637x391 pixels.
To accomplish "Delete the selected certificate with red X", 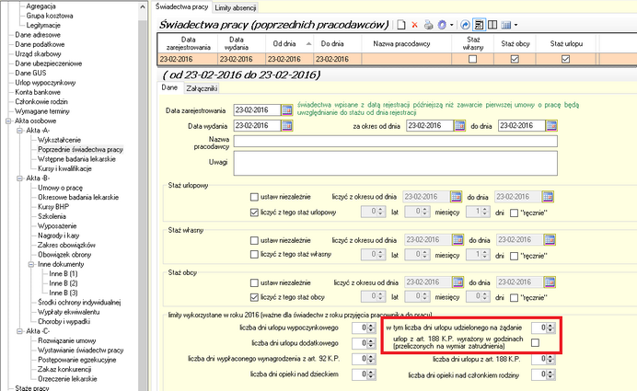I will [414, 25].
